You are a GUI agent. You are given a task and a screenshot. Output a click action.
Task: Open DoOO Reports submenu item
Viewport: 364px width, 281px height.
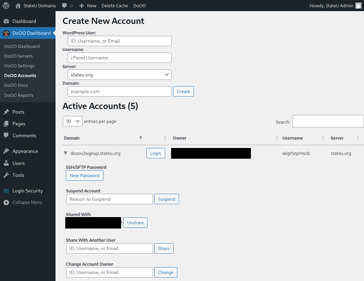click(19, 95)
